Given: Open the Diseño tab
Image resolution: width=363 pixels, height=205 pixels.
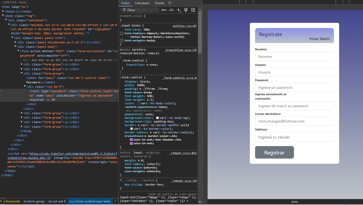Looking at the screenshot, I should 160,3.
